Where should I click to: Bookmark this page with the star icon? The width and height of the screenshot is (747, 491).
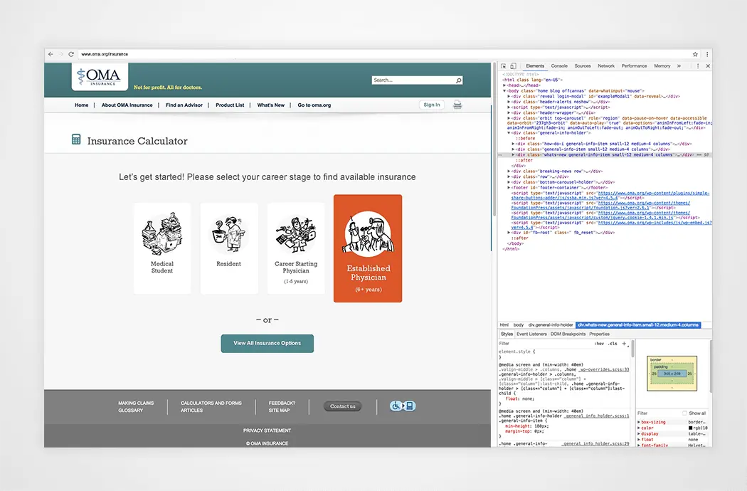point(695,54)
